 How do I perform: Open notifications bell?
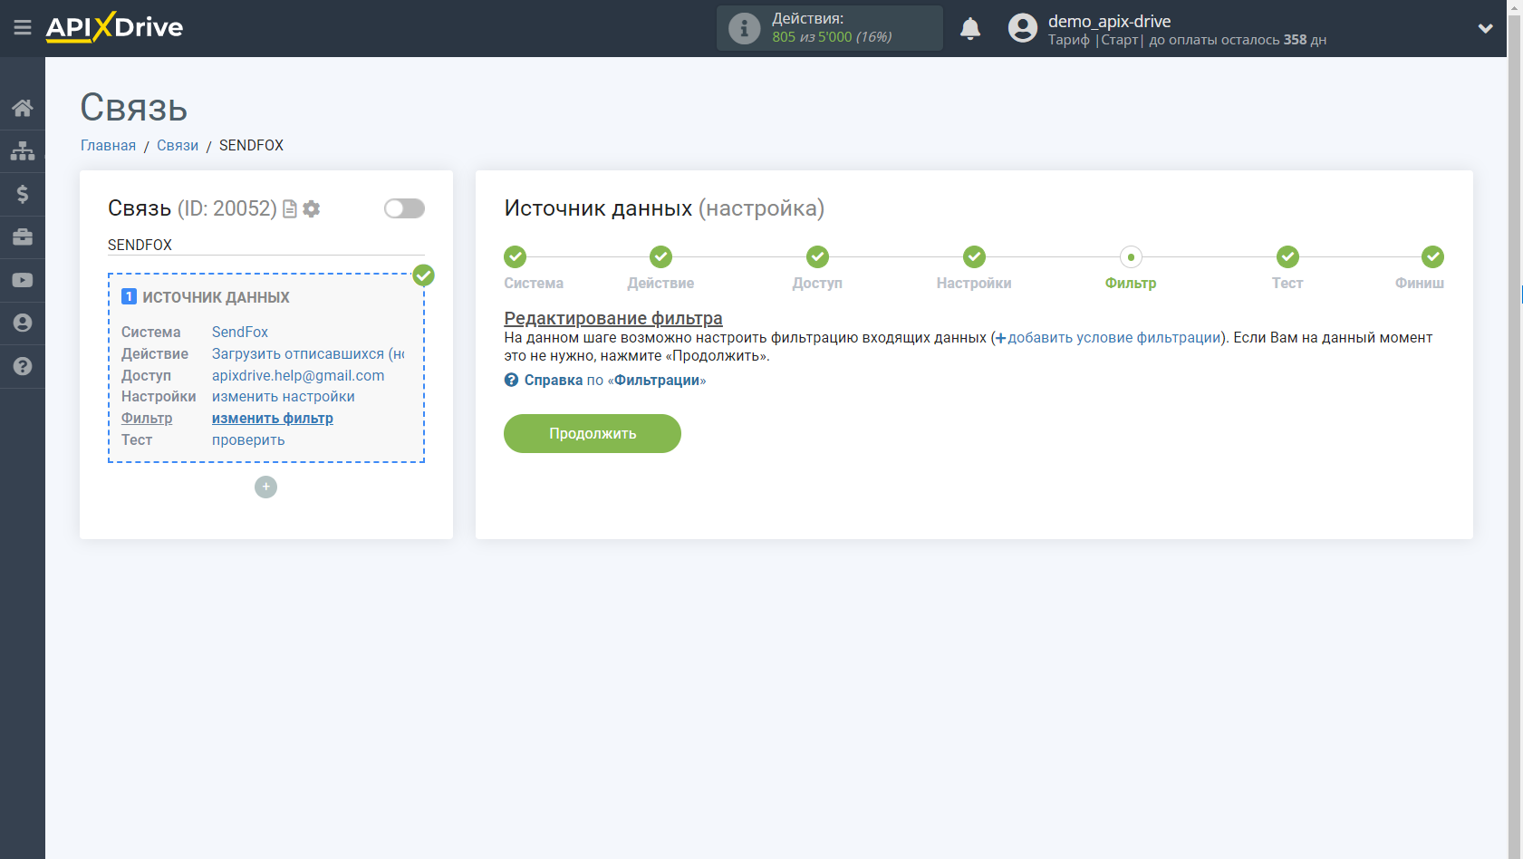pos(970,28)
